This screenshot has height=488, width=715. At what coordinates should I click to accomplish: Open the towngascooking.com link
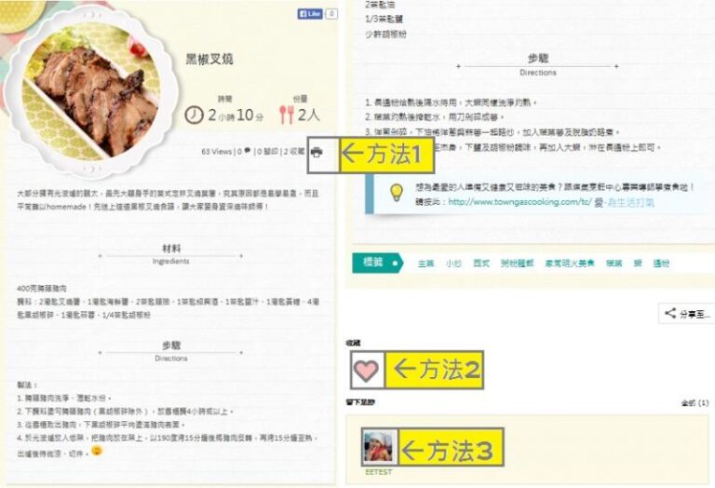[x=519, y=201]
